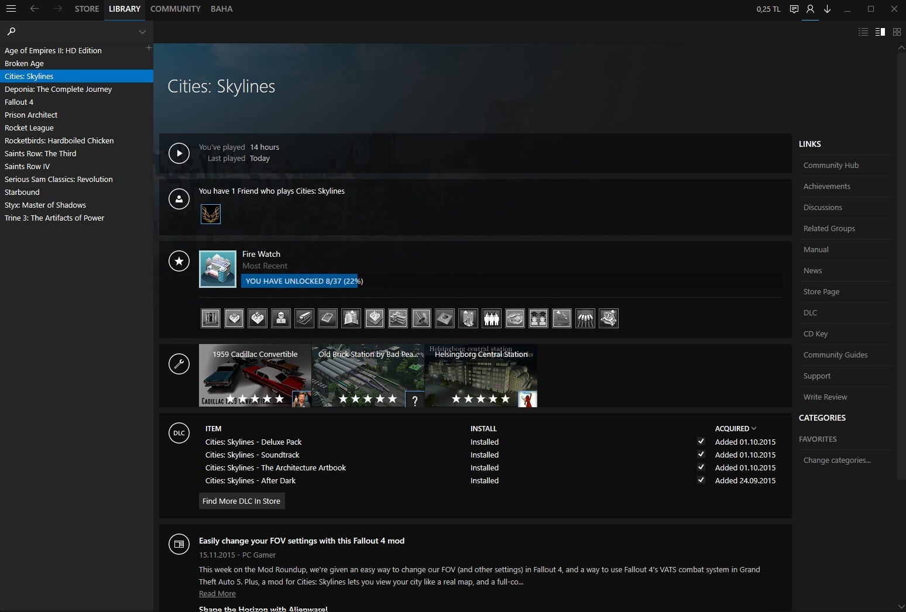Open the Fallout 4 FOV mod news headline

click(x=301, y=541)
